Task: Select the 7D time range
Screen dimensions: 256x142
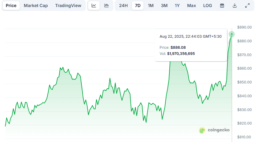Action: coord(138,6)
